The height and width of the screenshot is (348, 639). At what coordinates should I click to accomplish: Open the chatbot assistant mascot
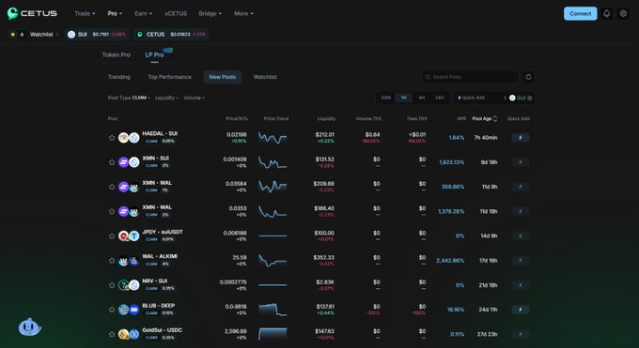[29, 326]
